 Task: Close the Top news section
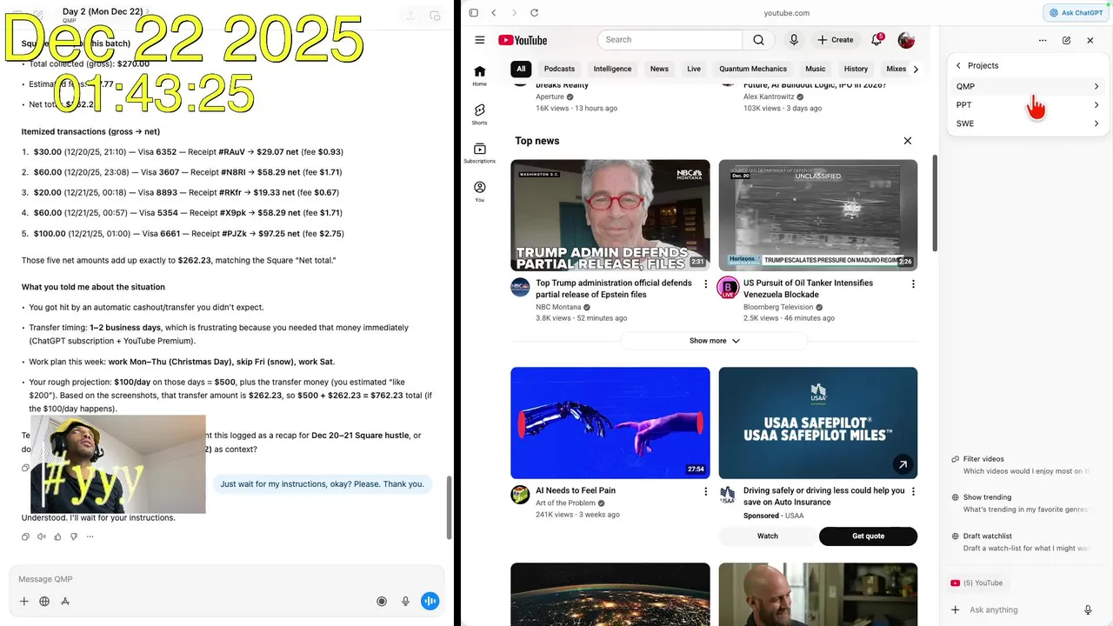[x=907, y=141]
